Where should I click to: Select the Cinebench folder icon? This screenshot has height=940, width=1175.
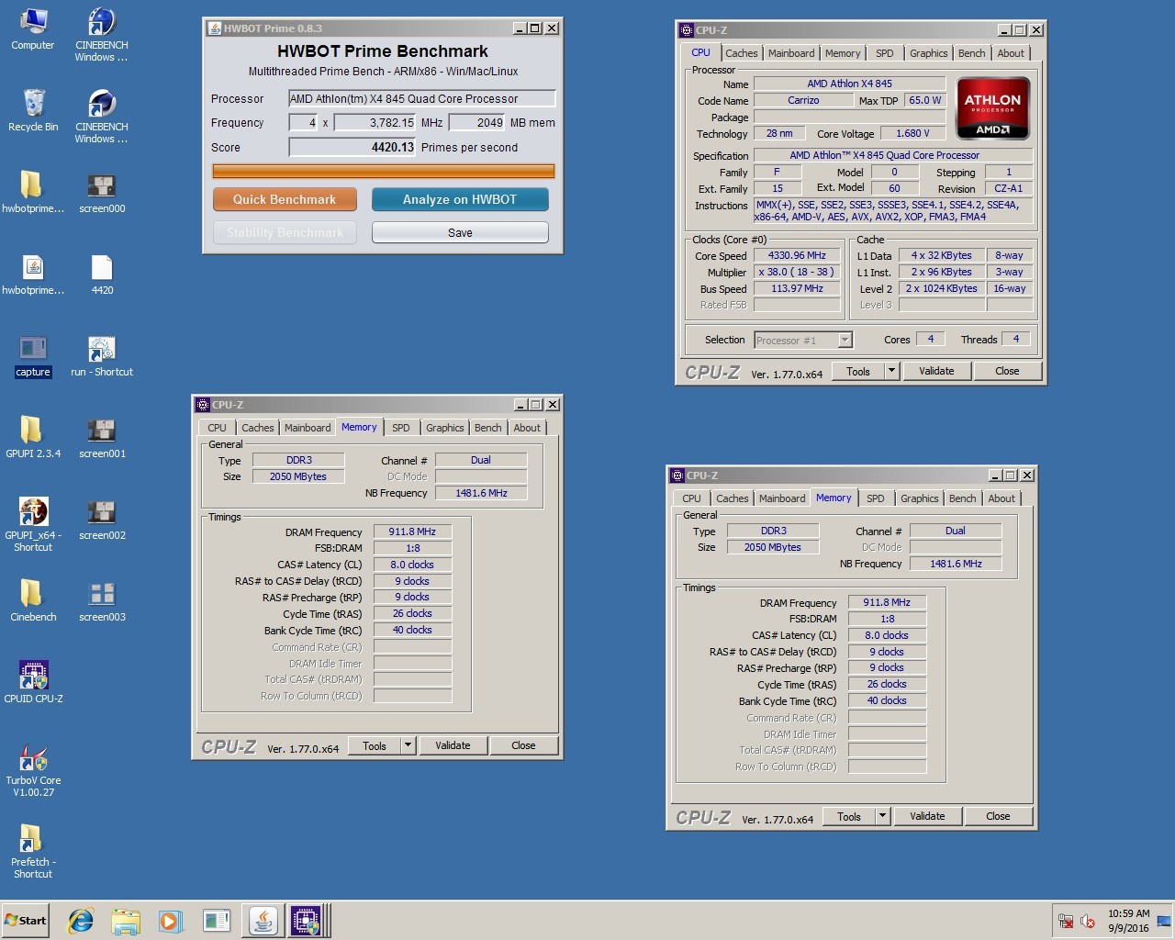click(x=33, y=600)
